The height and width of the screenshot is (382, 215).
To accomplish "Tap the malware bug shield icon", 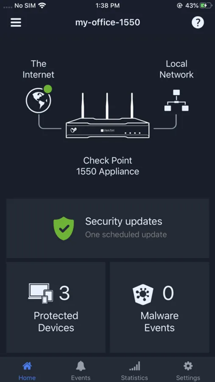I will [143, 294].
